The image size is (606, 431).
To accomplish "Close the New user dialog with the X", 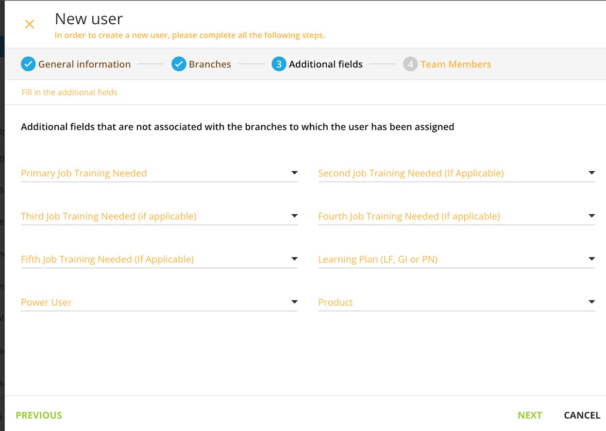I will [x=29, y=24].
